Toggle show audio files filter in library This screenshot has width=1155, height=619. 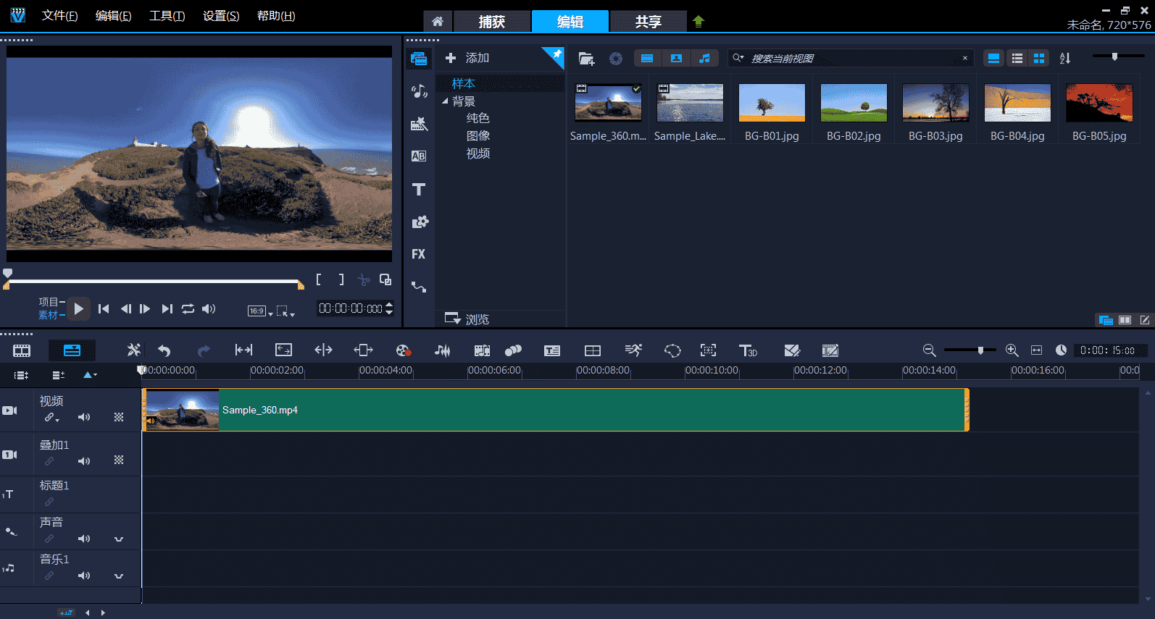pyautogui.click(x=704, y=59)
